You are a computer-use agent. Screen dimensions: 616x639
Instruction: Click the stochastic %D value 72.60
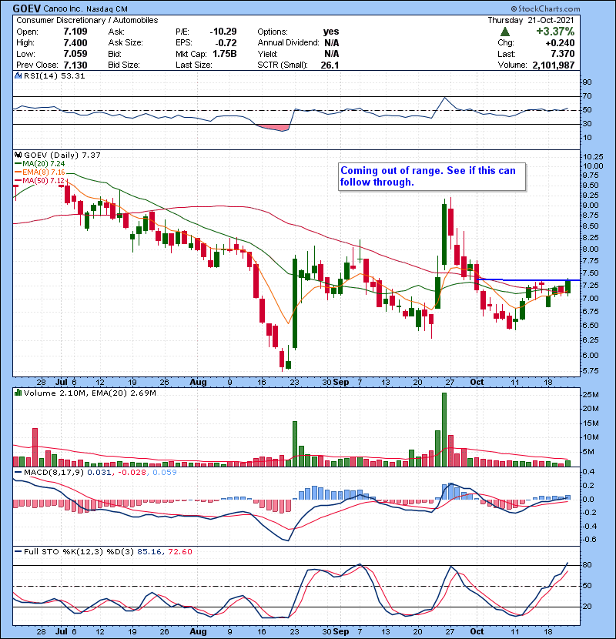179,552
